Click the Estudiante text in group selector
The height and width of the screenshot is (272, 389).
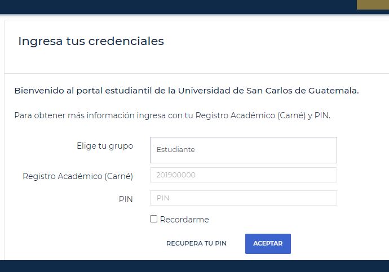click(176, 150)
